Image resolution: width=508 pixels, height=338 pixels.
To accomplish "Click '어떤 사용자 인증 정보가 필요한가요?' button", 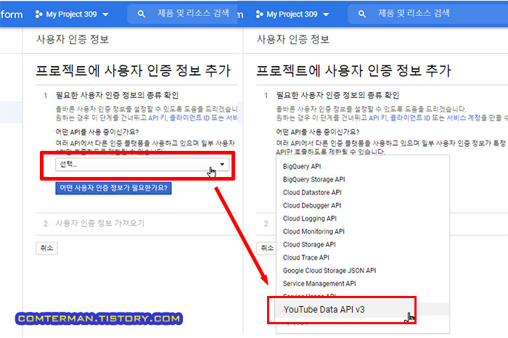I will pos(113,188).
